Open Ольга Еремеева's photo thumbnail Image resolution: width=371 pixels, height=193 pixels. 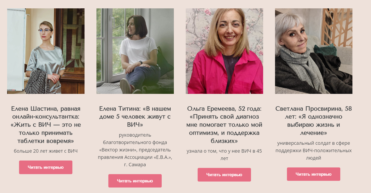click(224, 51)
